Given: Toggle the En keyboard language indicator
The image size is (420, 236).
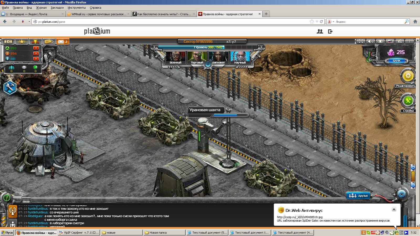Looking at the screenshot, I should point(401,233).
